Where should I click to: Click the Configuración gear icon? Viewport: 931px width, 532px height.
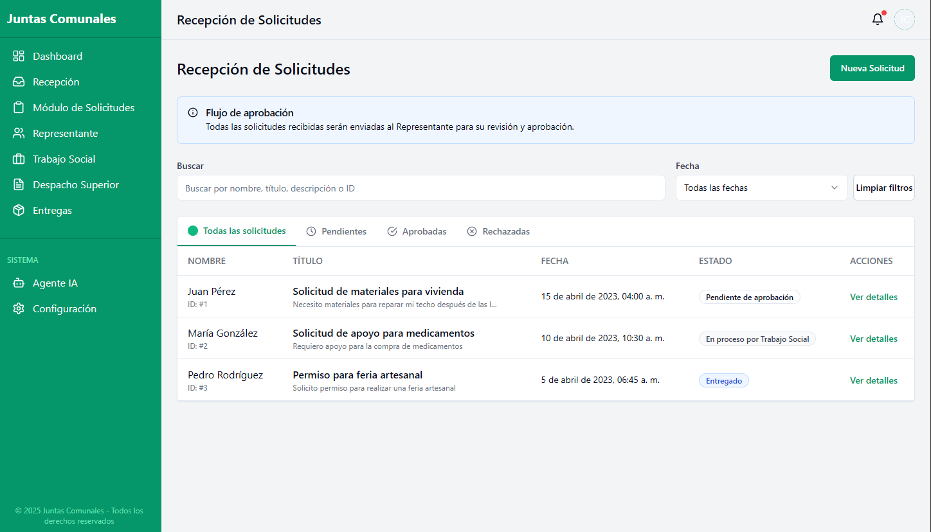19,308
